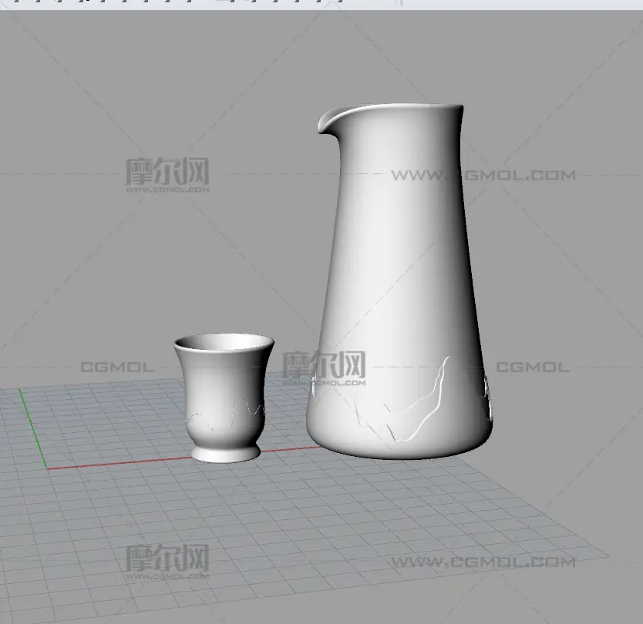This screenshot has height=624, width=643.
Task: Click the cup's footed base
Action: tap(224, 453)
